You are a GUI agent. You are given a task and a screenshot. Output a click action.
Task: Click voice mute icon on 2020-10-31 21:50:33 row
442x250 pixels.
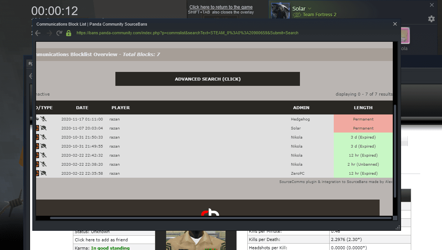pyautogui.click(x=44, y=137)
